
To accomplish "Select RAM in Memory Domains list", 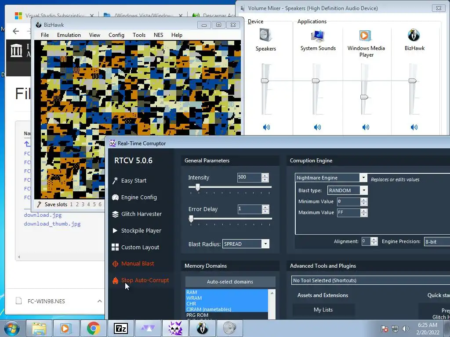I will 227,292.
